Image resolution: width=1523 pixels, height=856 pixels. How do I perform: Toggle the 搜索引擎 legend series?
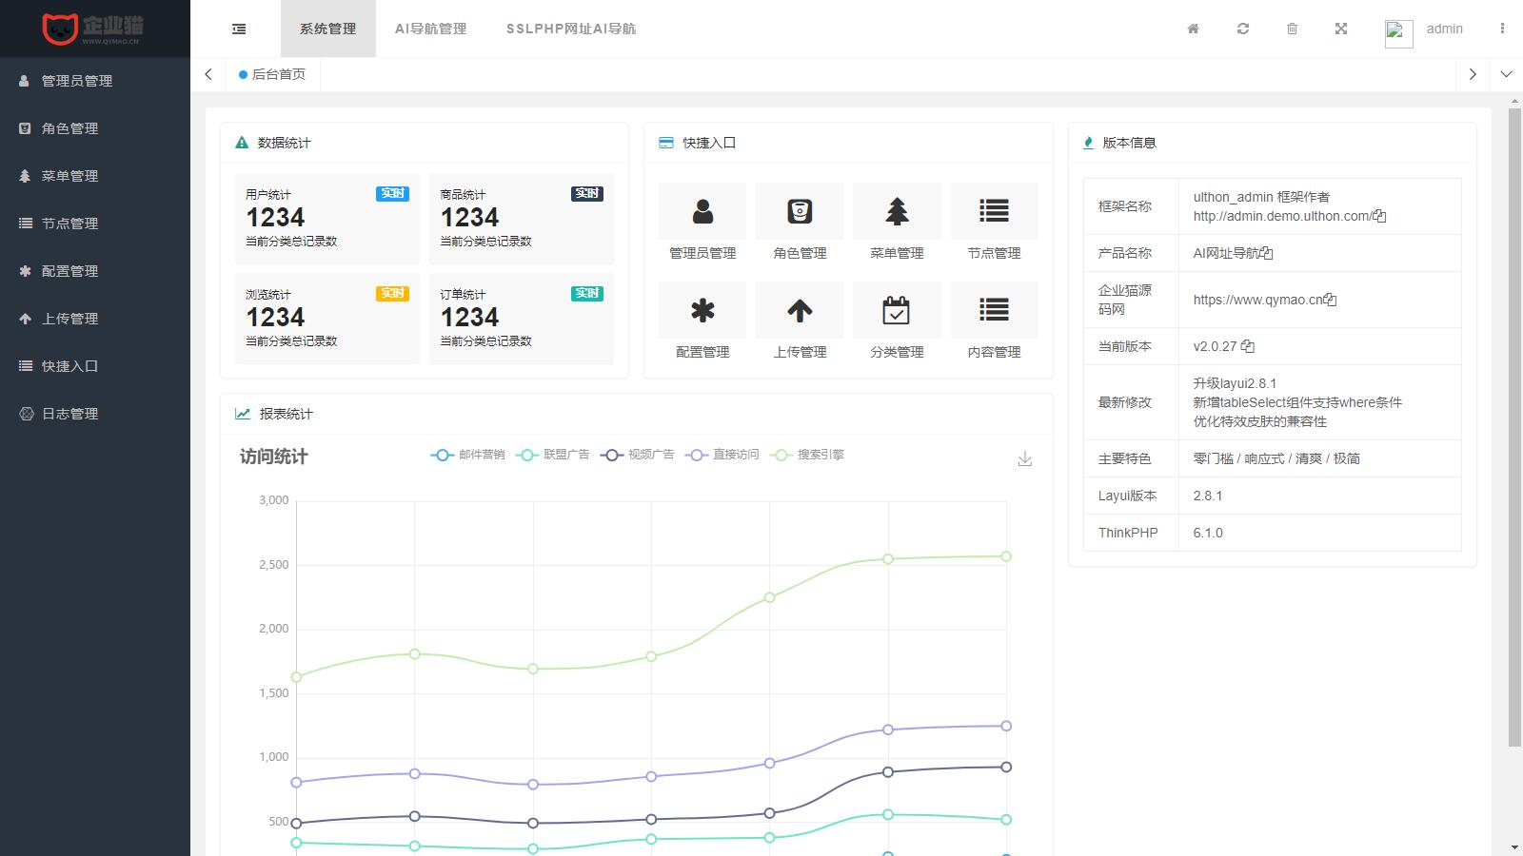click(807, 455)
